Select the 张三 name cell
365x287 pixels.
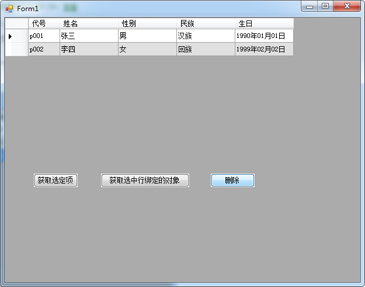(x=89, y=36)
